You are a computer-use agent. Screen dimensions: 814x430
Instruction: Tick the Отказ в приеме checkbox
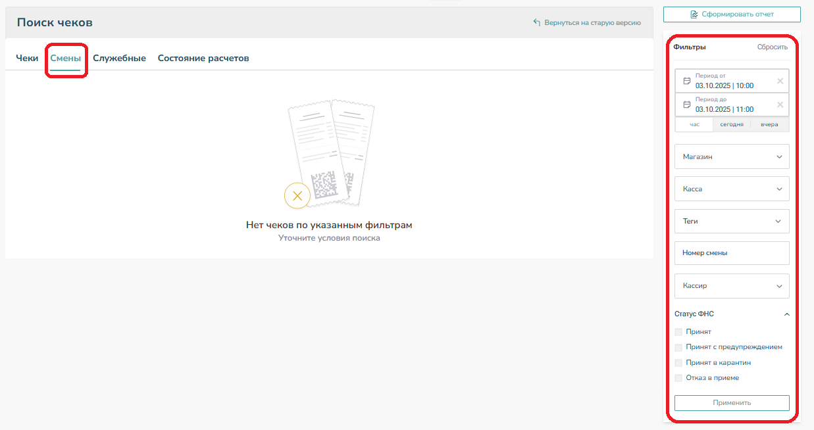point(678,378)
